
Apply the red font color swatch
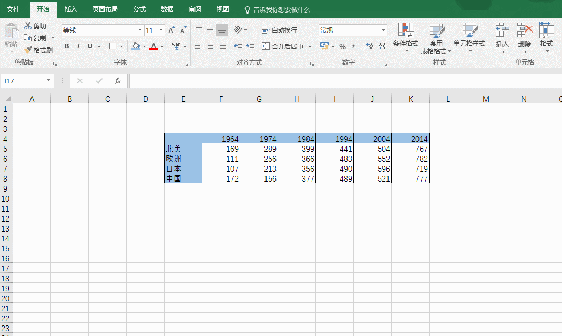154,46
